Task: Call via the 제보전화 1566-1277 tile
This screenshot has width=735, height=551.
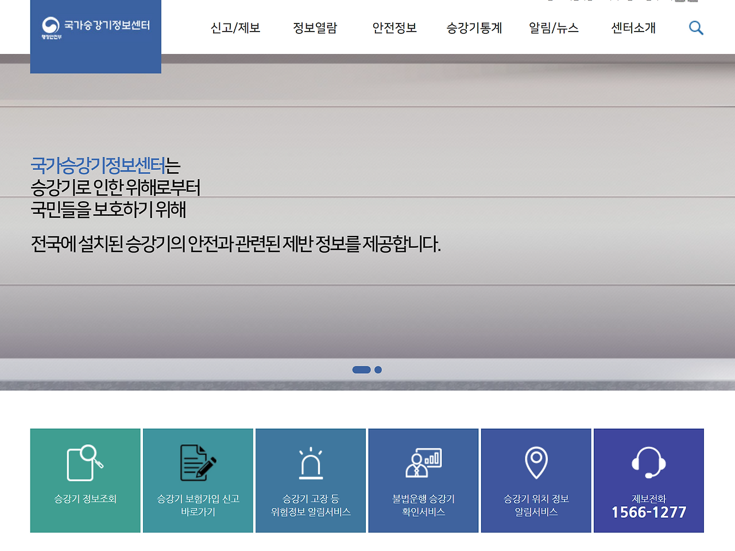Action: click(x=648, y=480)
